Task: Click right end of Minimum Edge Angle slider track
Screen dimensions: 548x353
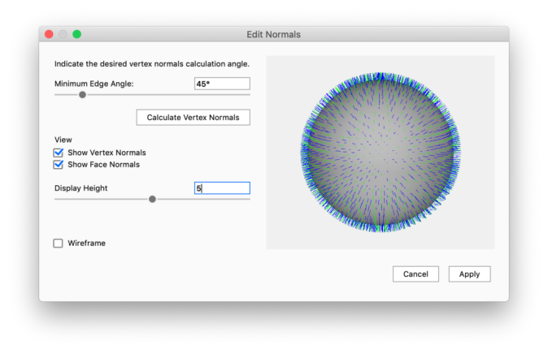Action: 247,95
